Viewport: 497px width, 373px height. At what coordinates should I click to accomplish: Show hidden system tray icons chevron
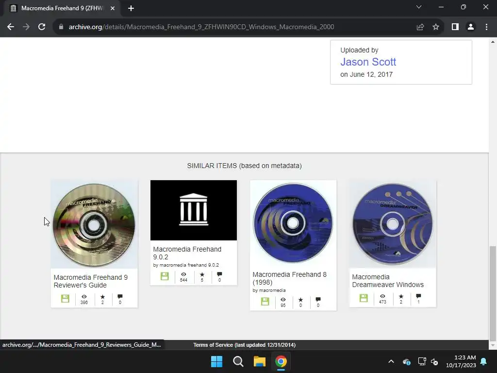point(391,361)
